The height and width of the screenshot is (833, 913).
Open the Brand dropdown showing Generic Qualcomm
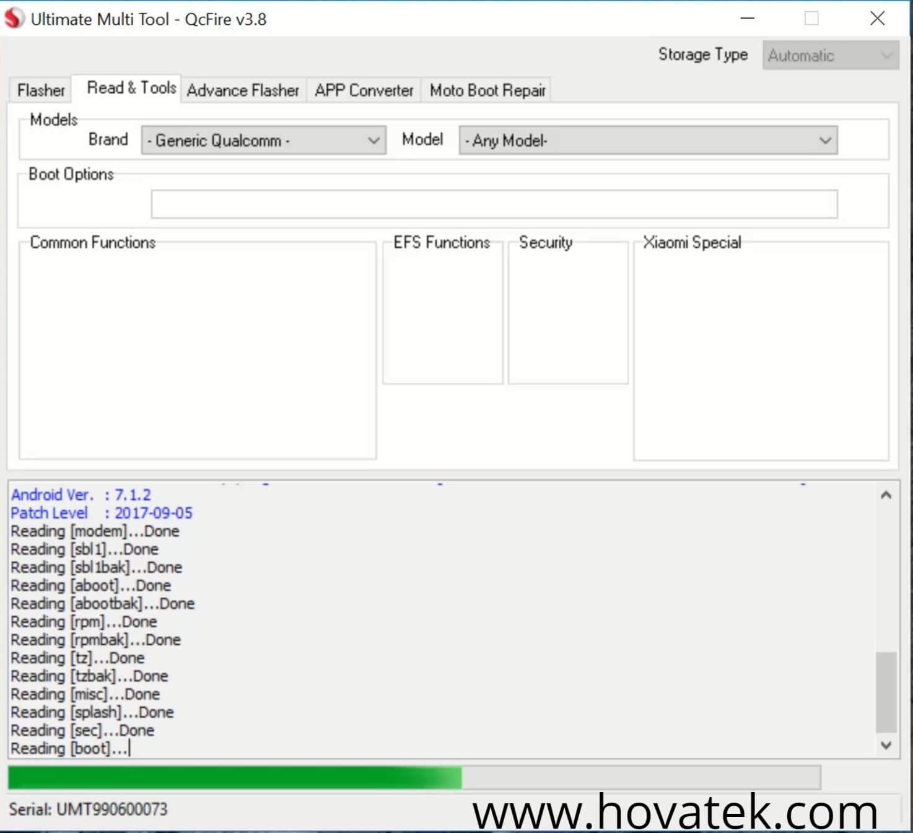pos(264,141)
